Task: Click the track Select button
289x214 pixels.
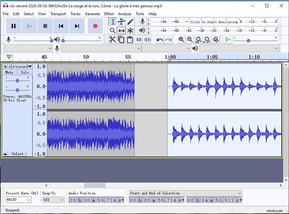Action: coord(17,154)
